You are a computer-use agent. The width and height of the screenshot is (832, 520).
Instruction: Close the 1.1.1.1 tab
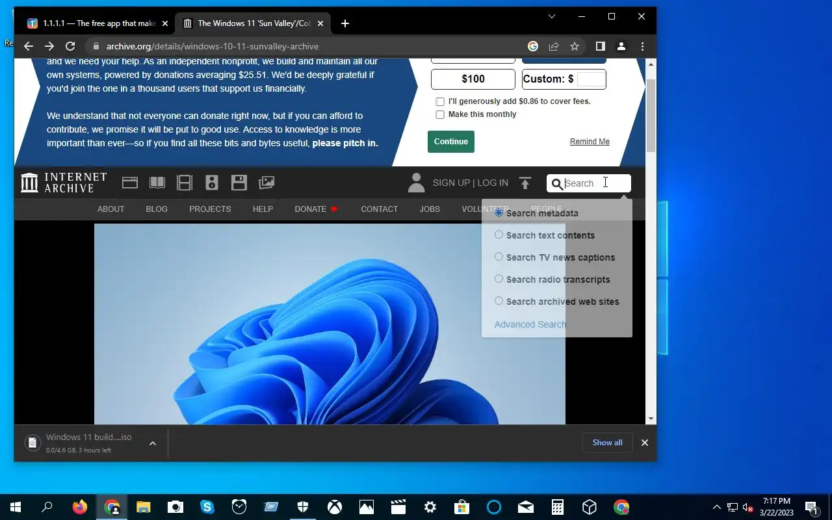click(165, 23)
